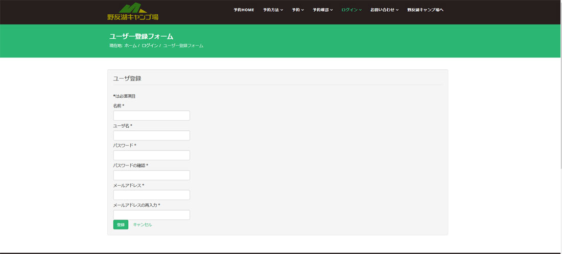Click the ユーザー登録フォーム page heading
The height and width of the screenshot is (254, 562).
click(142, 36)
